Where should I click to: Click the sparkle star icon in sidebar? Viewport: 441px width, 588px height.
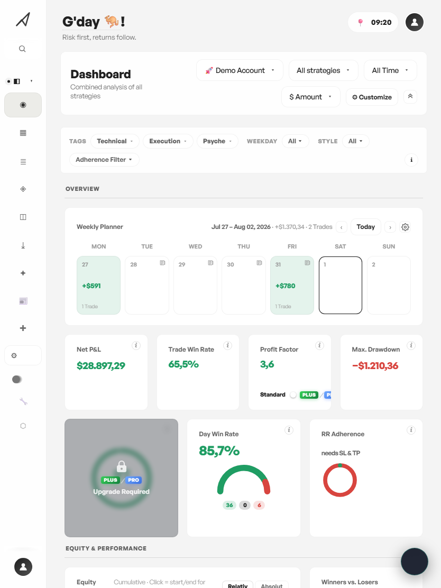click(x=23, y=273)
